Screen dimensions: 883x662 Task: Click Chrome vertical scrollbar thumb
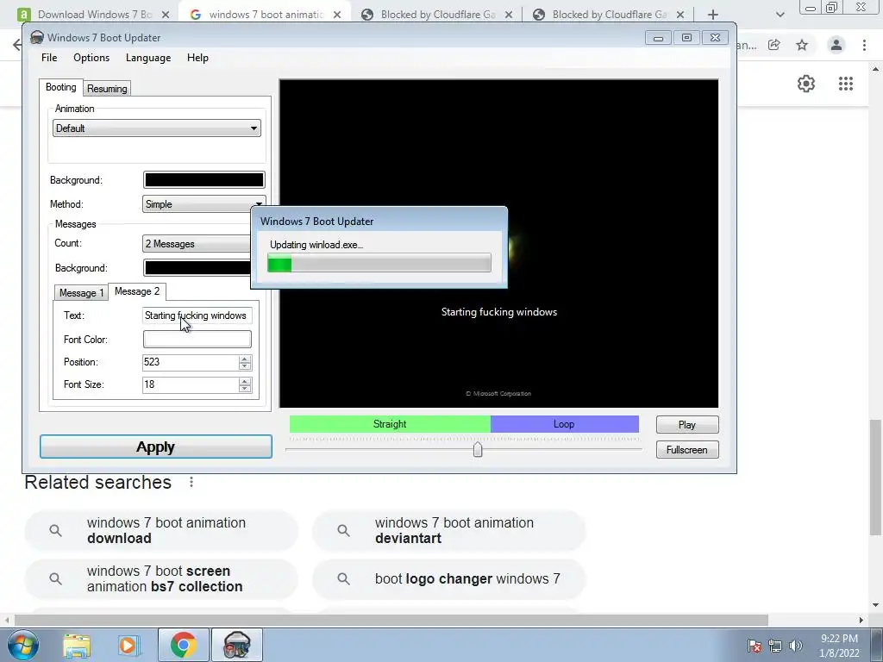tap(875, 478)
